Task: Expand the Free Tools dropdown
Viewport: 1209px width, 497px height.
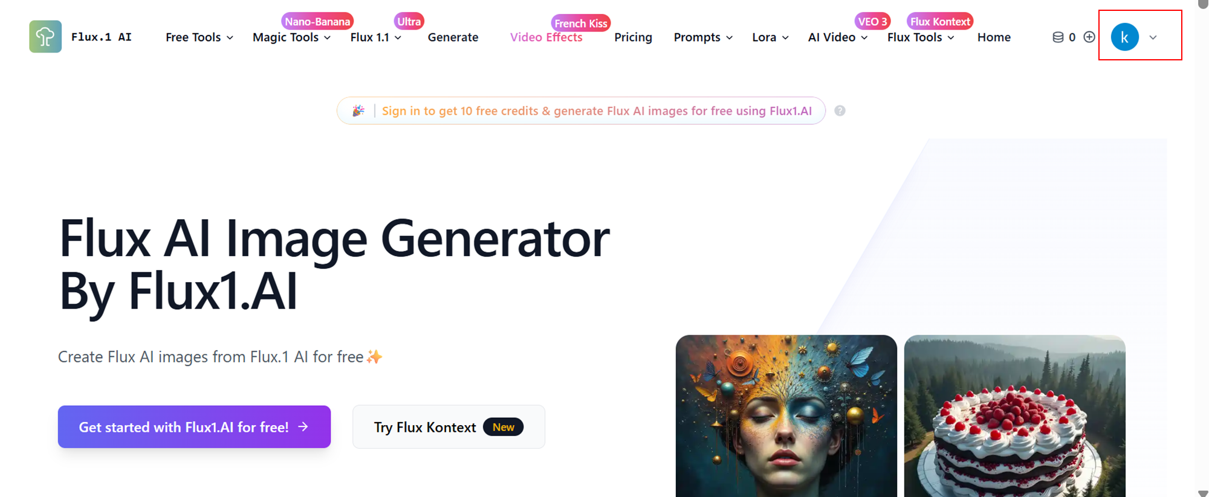Action: [x=199, y=37]
